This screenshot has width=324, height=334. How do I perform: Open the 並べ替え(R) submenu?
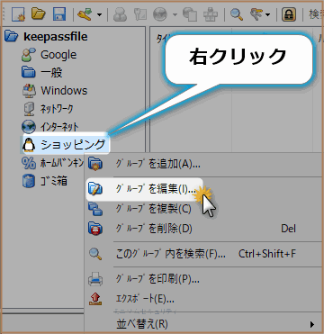coord(204,324)
